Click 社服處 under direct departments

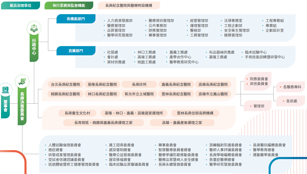point(112,52)
